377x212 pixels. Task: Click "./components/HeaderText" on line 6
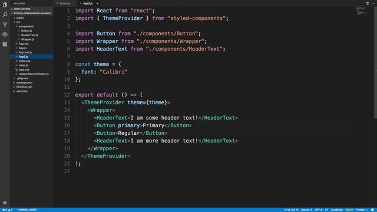point(184,49)
